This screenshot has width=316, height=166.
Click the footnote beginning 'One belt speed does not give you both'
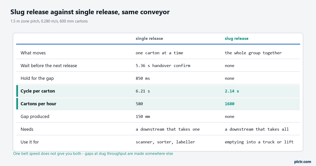click(93, 154)
